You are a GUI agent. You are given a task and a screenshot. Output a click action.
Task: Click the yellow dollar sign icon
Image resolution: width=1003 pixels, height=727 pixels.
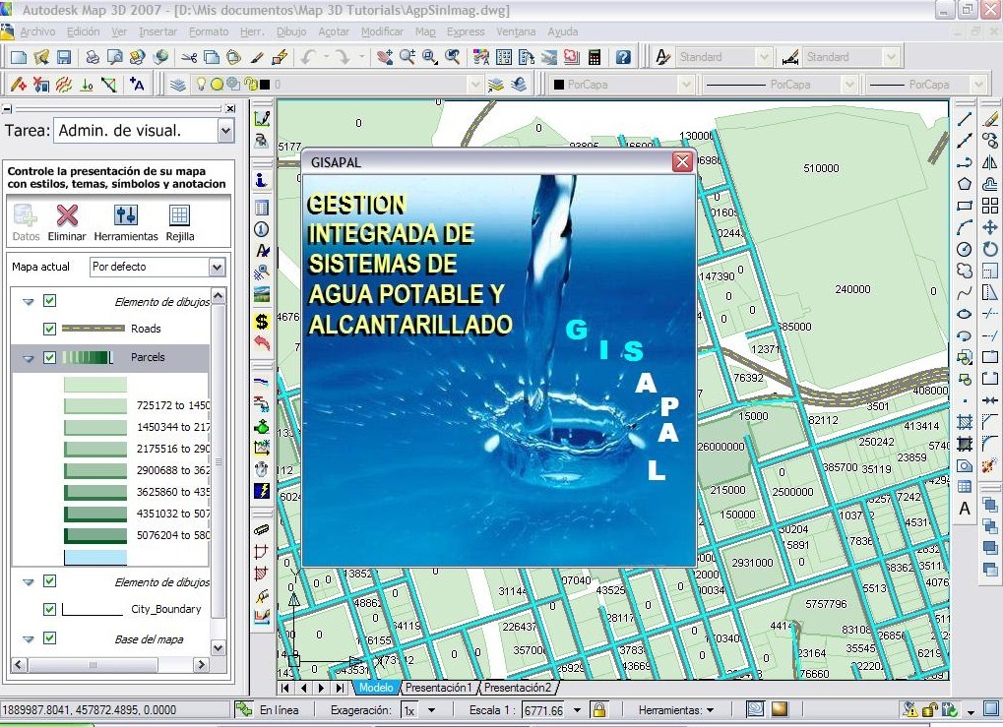[x=262, y=321]
